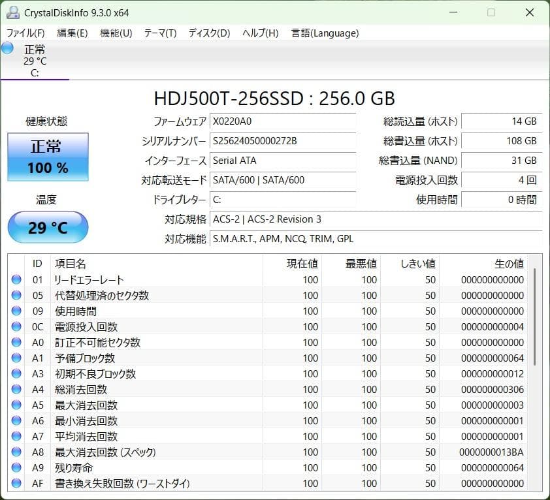The image size is (550, 500).
Task: Click the blue icon next to 総消去回数
Action: pyautogui.click(x=16, y=389)
